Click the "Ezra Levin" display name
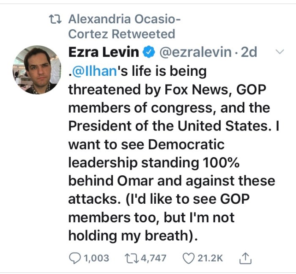Image resolution: width=296 pixels, height=274 pixels. click(104, 53)
